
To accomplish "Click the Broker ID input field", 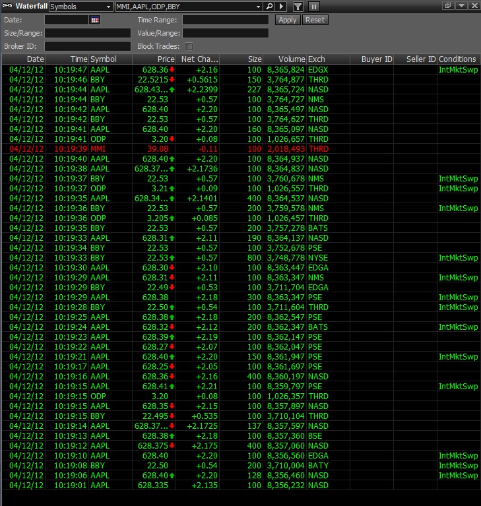I will (x=88, y=46).
